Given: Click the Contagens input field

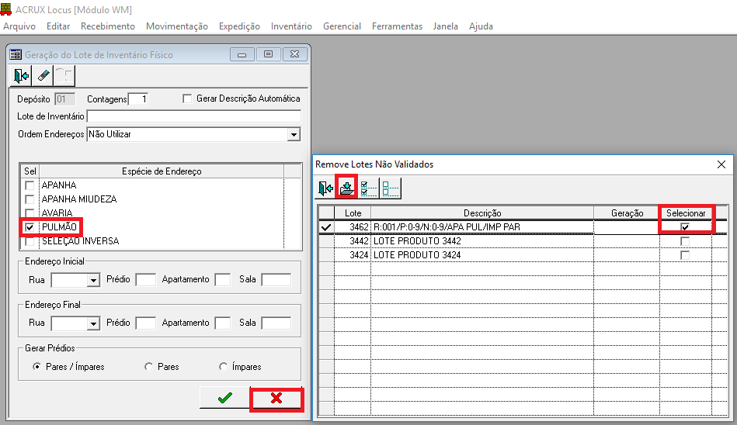Looking at the screenshot, I should 138,99.
